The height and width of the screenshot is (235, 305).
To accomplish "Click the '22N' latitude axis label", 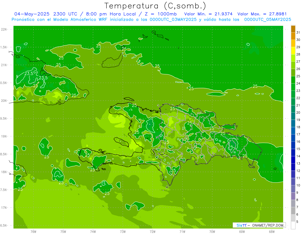I will [4, 29].
